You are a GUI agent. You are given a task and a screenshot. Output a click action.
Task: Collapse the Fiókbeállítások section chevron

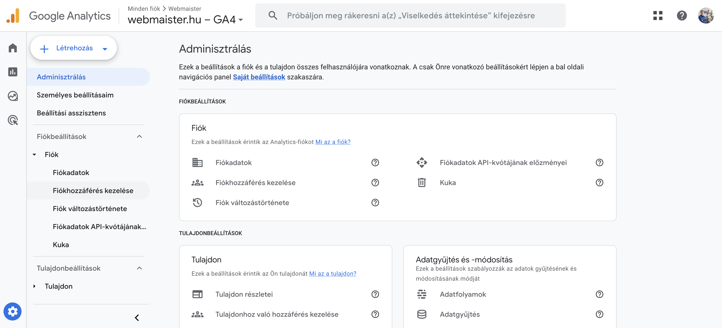coord(139,136)
